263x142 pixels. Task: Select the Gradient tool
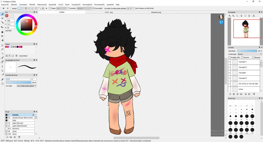click(x=2, y=40)
